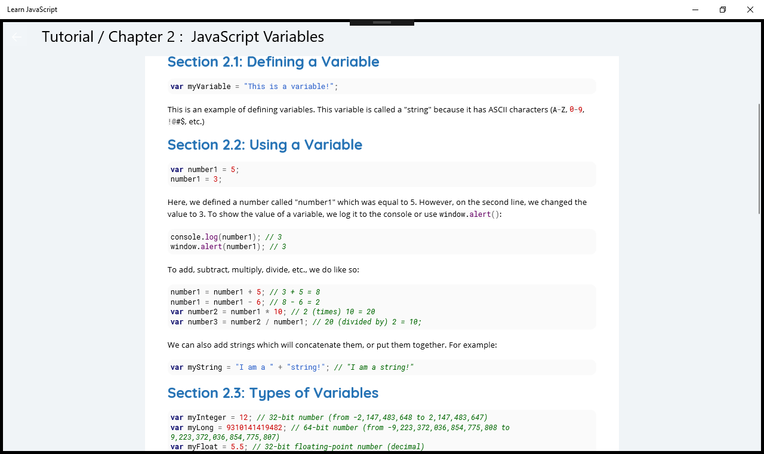Click the Section 2.1 Defining a Variable heading
The height and width of the screenshot is (454, 764).
(273, 62)
